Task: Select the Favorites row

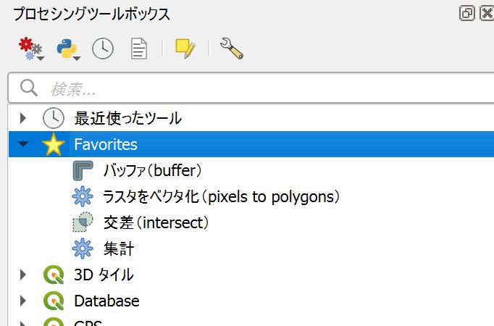Action: (x=251, y=144)
